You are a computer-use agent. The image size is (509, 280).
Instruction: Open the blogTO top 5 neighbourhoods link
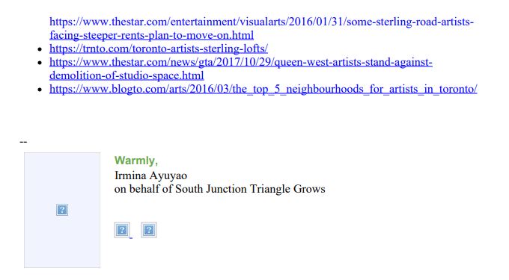(263, 89)
